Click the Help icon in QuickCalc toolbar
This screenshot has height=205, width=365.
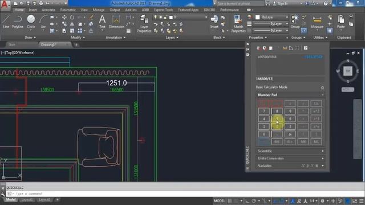point(306,48)
